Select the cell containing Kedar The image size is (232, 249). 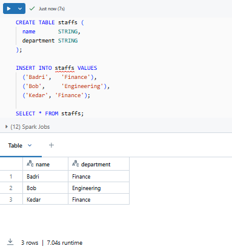(x=45, y=199)
